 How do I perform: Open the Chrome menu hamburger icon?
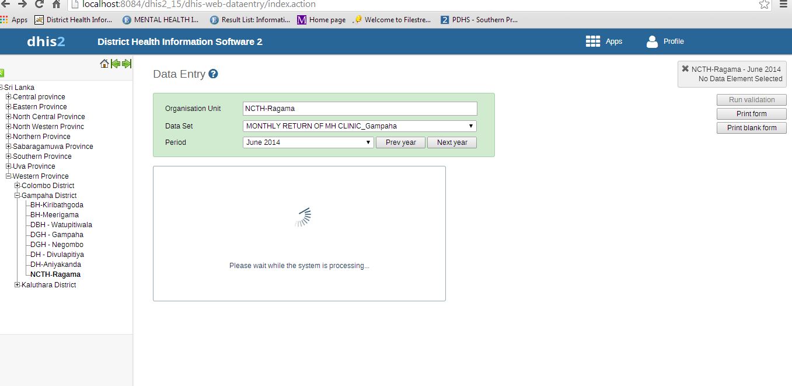point(784,4)
